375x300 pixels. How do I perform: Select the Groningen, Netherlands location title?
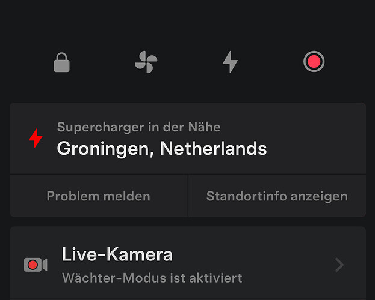coord(162,149)
